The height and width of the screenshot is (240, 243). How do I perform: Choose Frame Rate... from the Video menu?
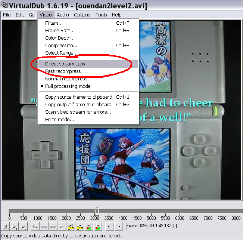click(88, 30)
